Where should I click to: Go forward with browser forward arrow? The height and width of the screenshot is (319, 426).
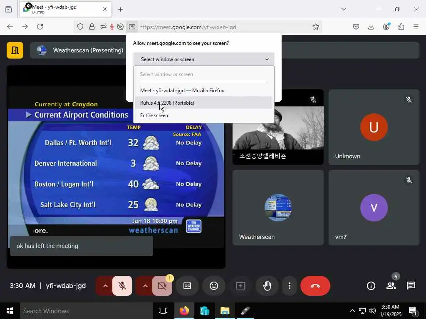tap(25, 27)
